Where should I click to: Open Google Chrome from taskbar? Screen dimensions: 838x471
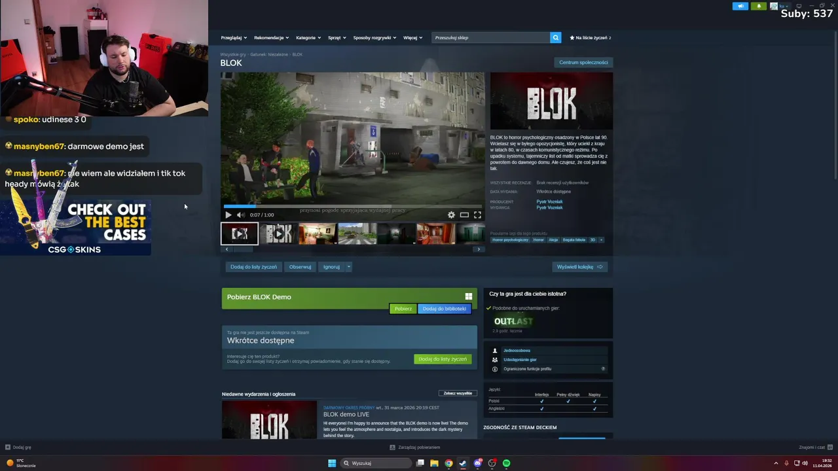point(448,463)
